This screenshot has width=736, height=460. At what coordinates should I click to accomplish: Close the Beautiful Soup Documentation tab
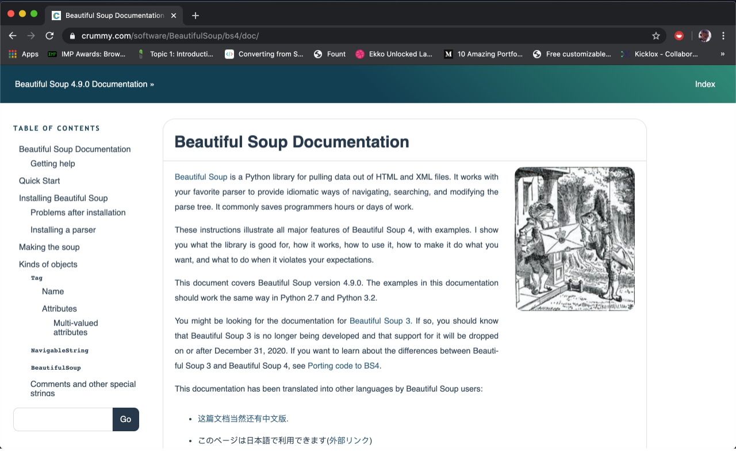click(x=174, y=16)
